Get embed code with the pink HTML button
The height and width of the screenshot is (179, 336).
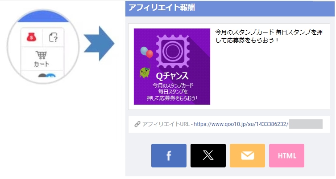click(287, 156)
